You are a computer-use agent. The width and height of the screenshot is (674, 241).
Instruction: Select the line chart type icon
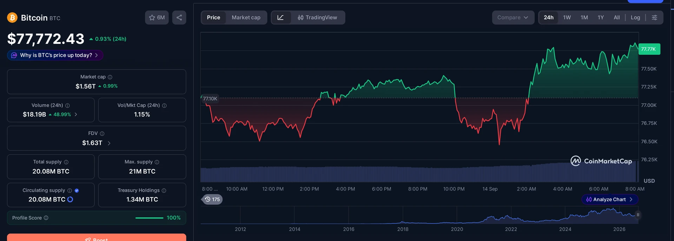click(280, 18)
